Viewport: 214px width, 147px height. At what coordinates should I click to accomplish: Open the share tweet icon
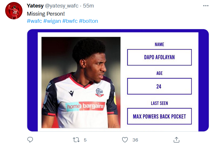tap(177, 140)
